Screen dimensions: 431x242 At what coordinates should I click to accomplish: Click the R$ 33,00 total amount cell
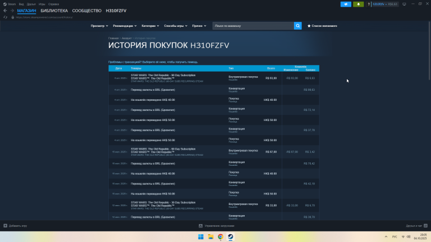tap(271, 205)
